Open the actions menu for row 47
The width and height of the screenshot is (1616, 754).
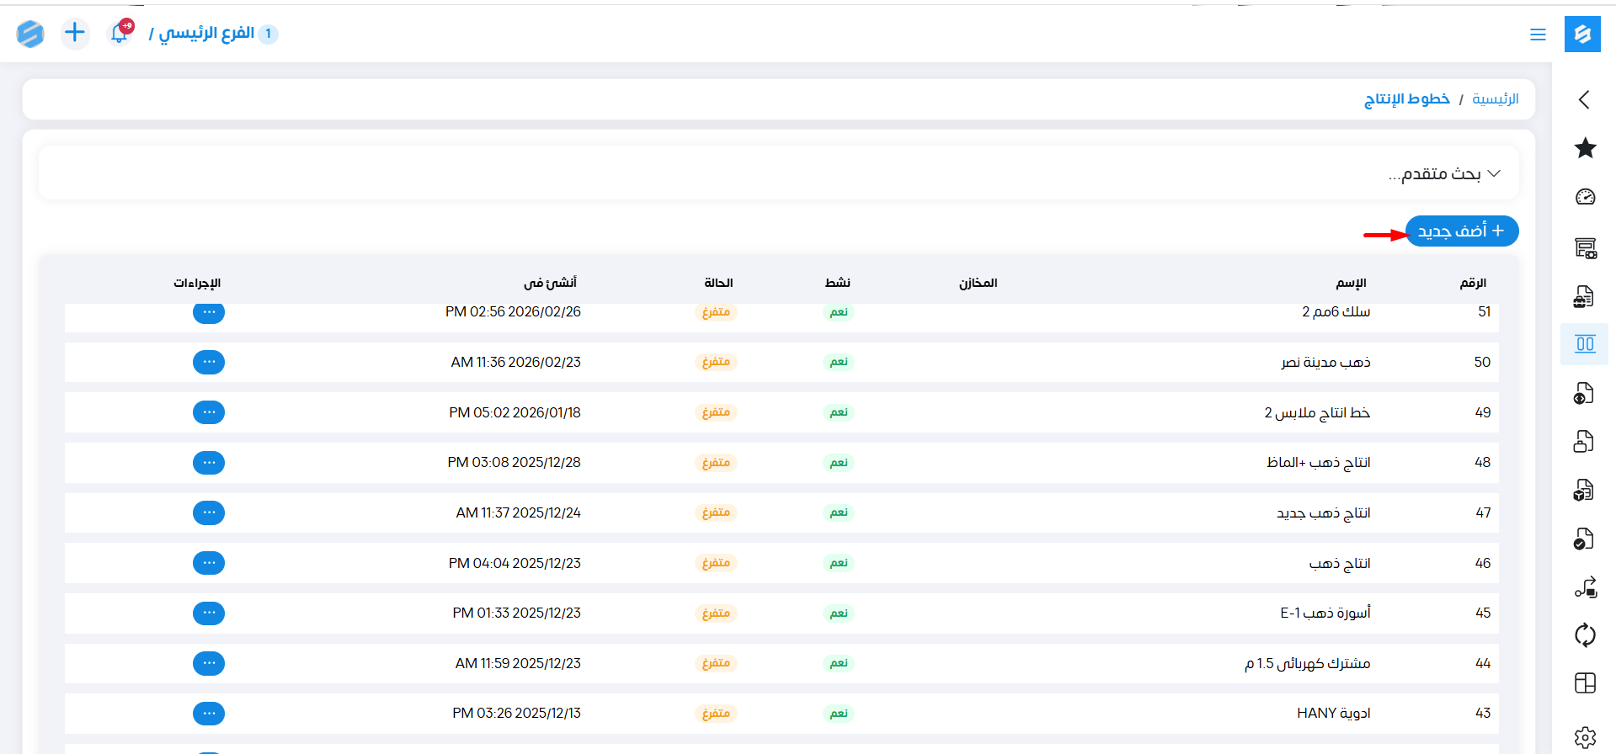(x=209, y=512)
